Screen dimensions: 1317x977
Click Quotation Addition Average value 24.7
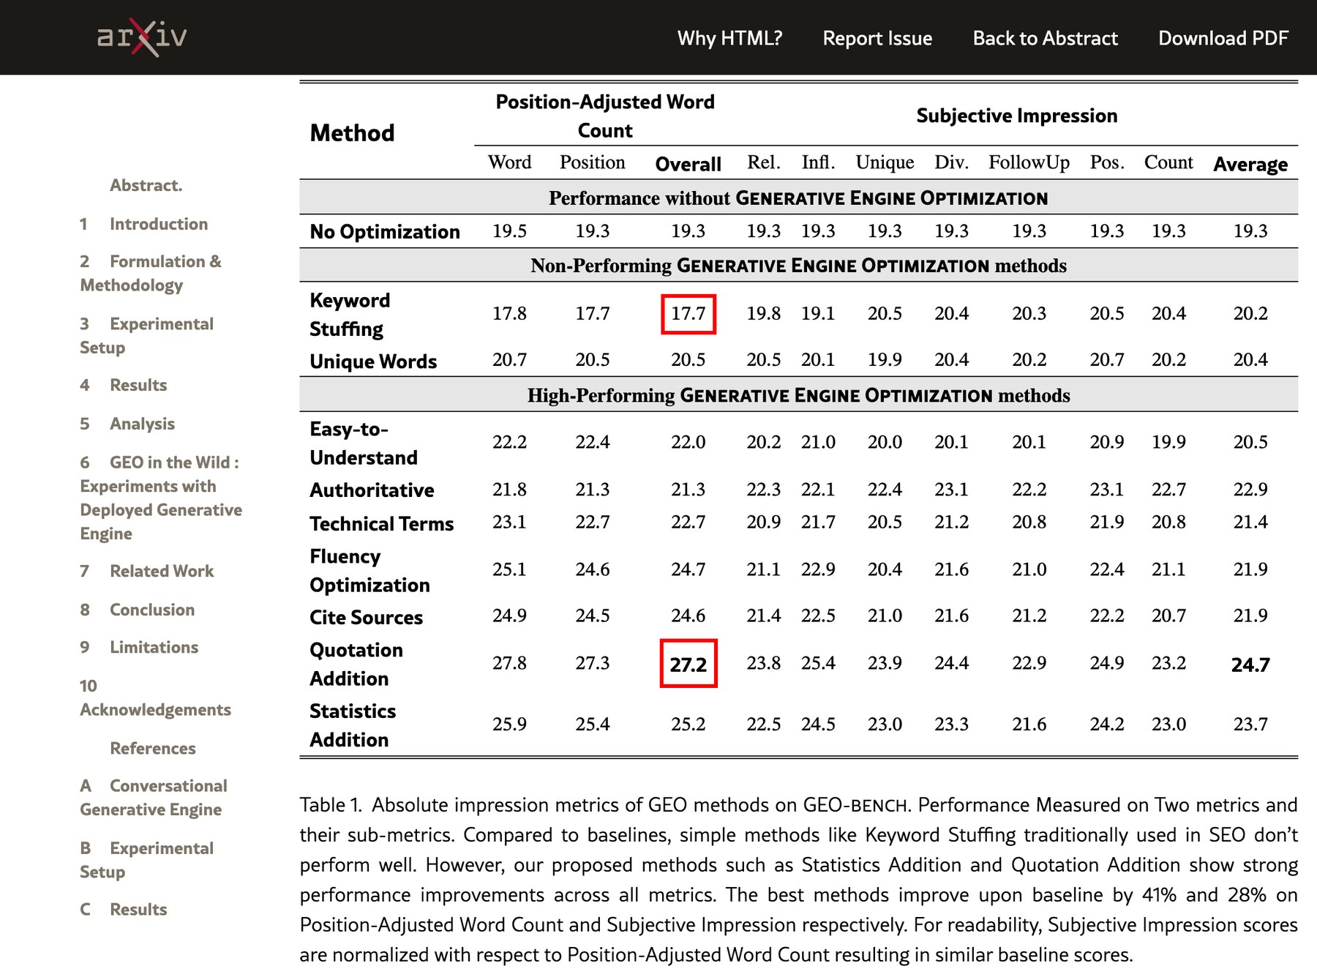click(1250, 665)
